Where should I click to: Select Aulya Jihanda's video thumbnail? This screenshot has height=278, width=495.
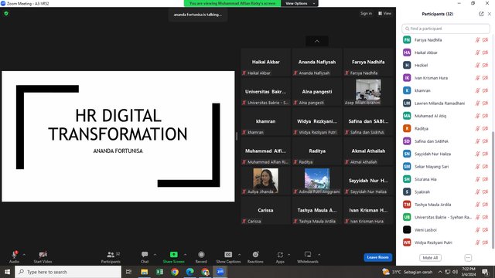click(x=265, y=180)
